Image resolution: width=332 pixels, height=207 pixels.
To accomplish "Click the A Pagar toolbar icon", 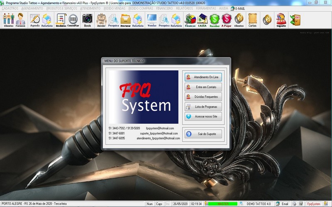I will [x=227, y=19].
